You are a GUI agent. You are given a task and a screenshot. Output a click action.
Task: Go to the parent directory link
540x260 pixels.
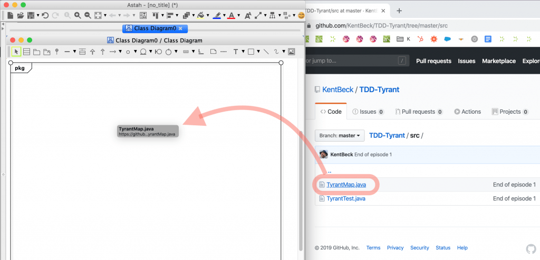pyautogui.click(x=330, y=171)
